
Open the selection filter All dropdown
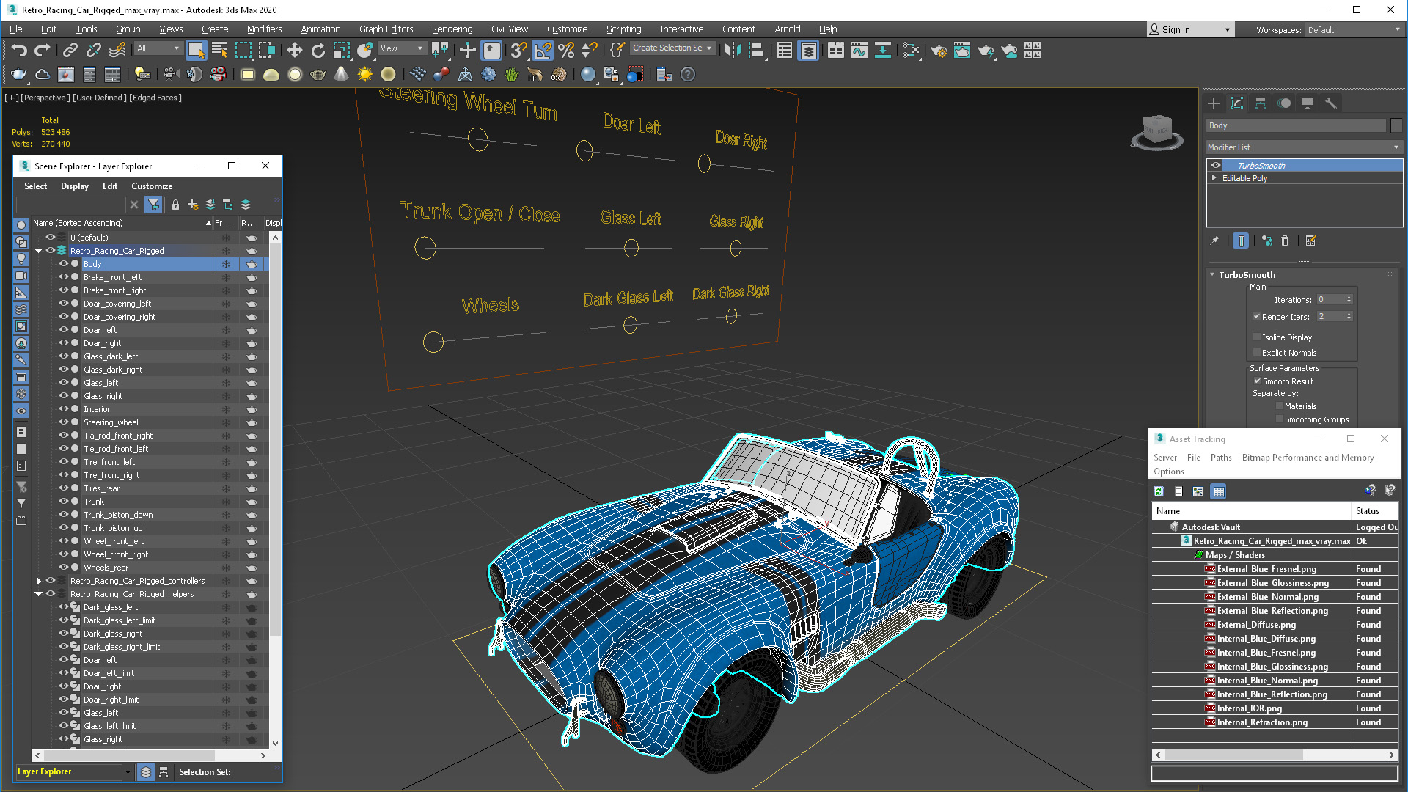(158, 48)
